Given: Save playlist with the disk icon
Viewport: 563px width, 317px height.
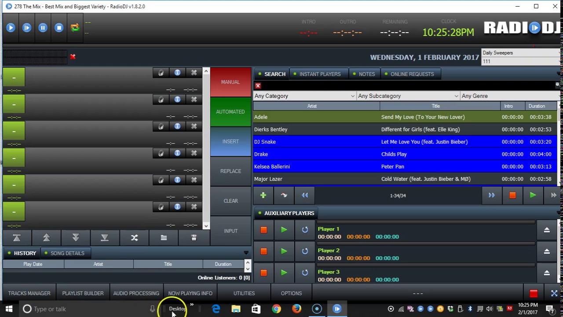Looking at the screenshot, I should click(194, 238).
